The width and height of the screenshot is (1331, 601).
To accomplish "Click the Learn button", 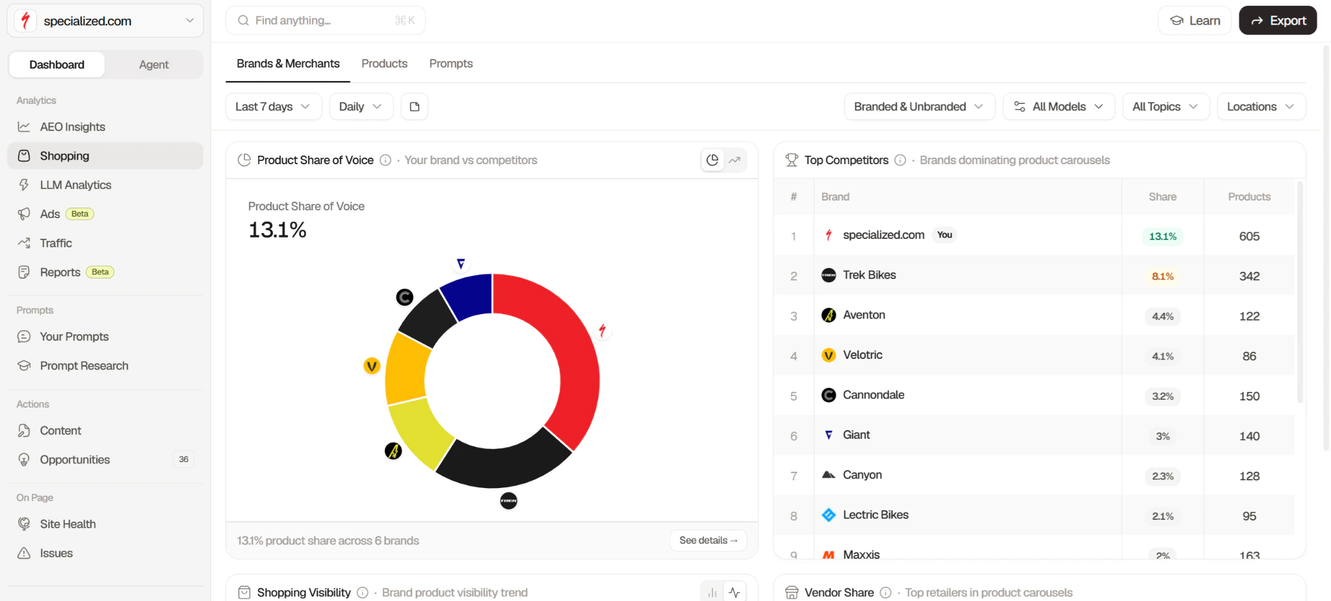I will [x=1195, y=21].
